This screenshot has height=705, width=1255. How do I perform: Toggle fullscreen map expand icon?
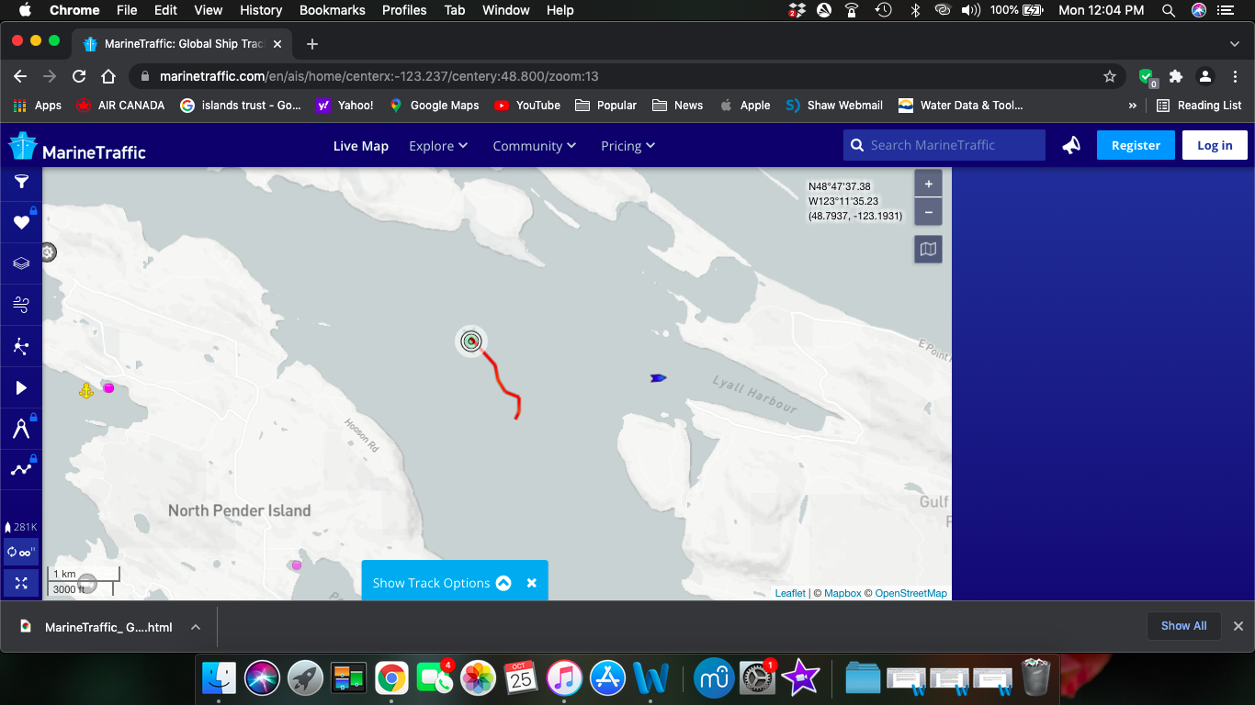pyautogui.click(x=21, y=582)
